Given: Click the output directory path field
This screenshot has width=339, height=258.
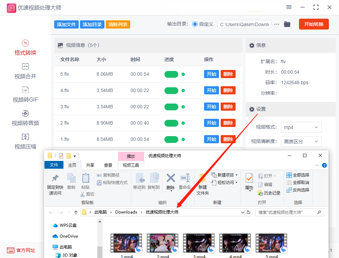Looking at the screenshot, I should pyautogui.click(x=244, y=24).
